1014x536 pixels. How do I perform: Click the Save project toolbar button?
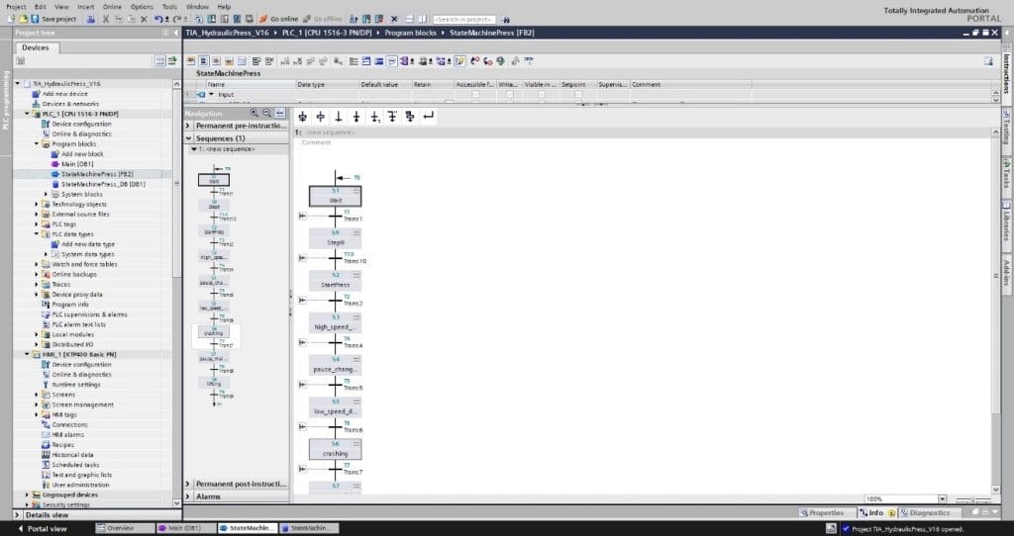coord(54,20)
